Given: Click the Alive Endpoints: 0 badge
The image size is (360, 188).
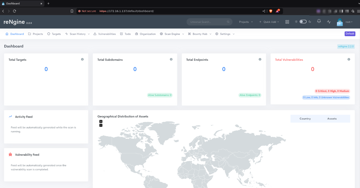Looking at the screenshot, I should (250, 95).
